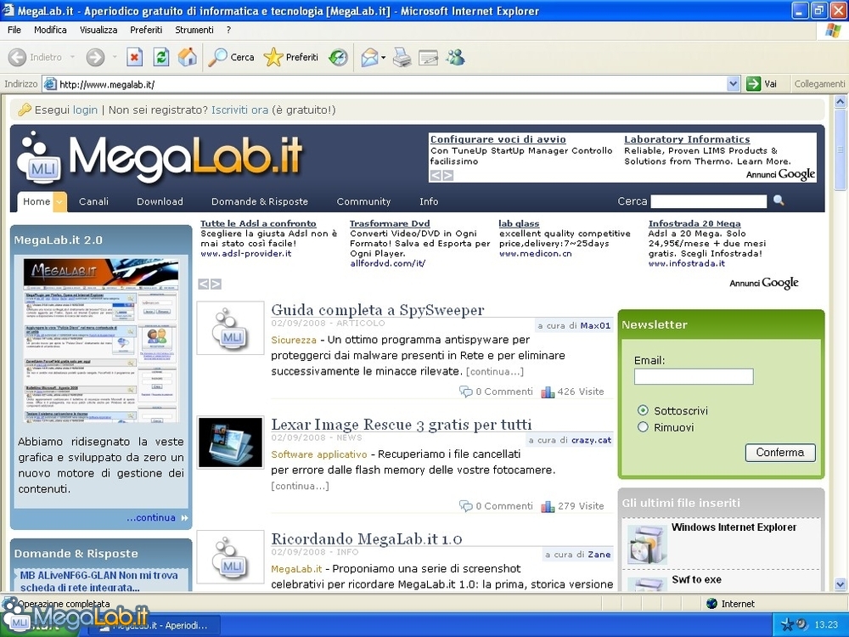This screenshot has height=637, width=849.
Task: Click the key icon beside Esegui login
Action: 25,110
